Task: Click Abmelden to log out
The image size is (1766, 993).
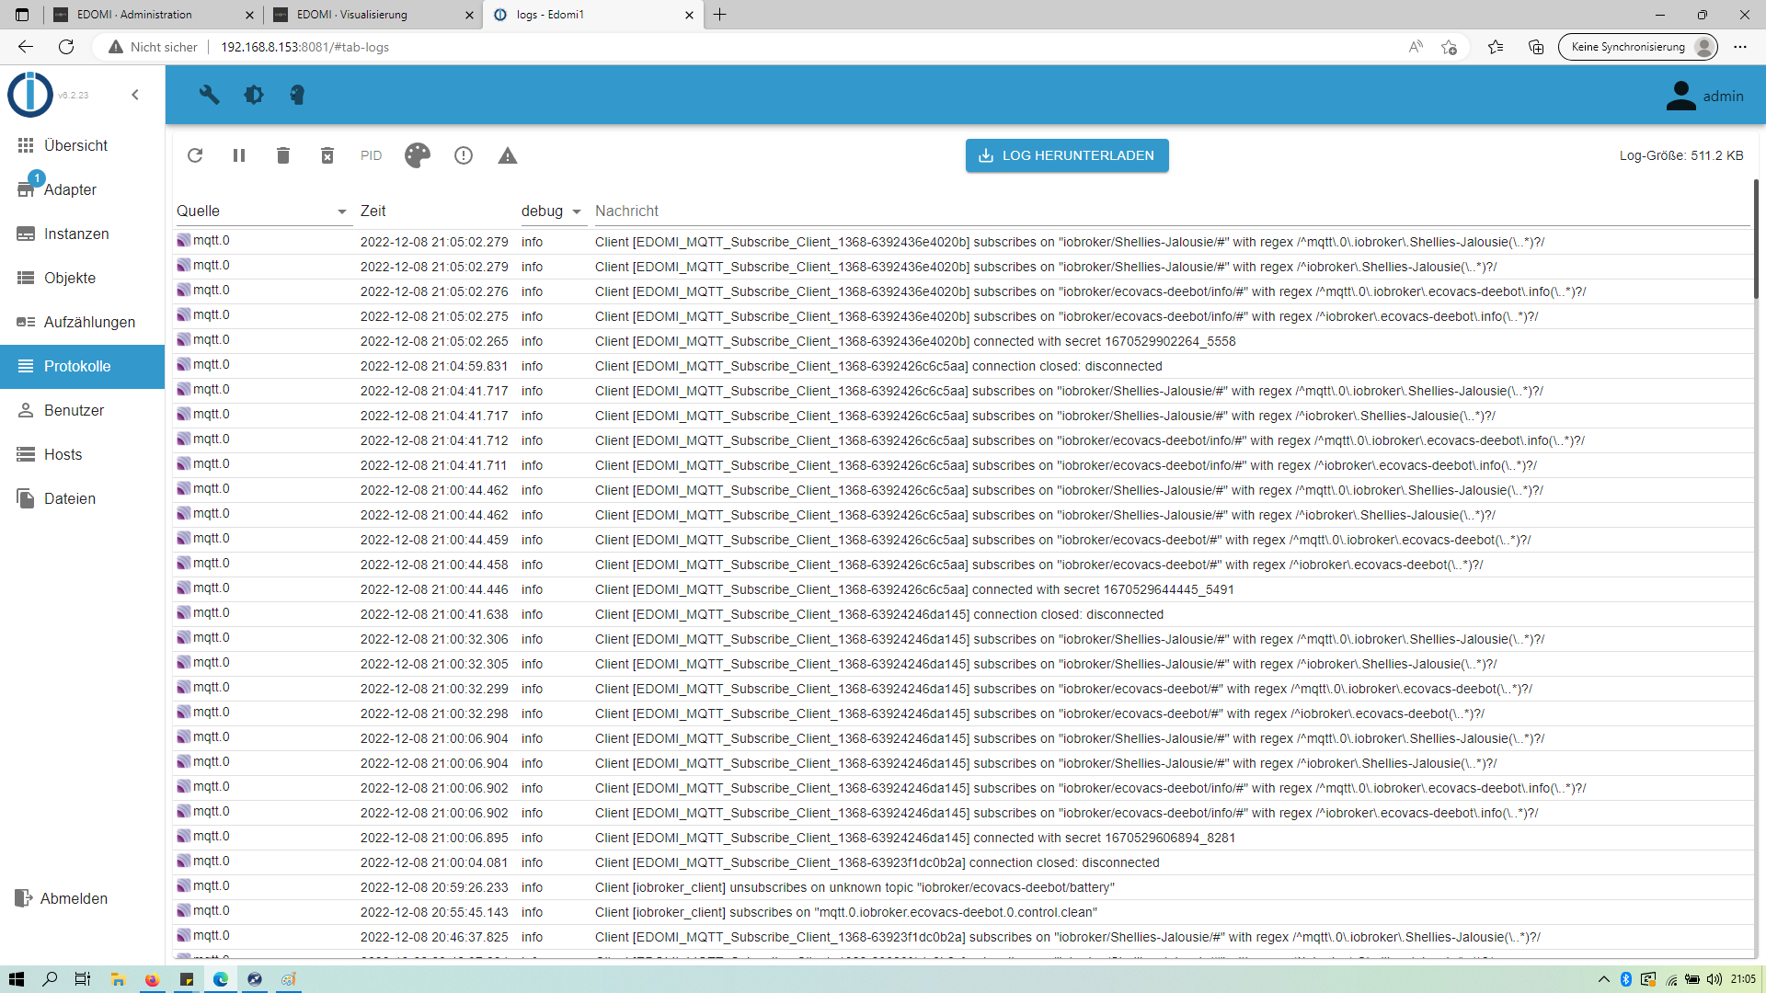Action: [x=74, y=898]
